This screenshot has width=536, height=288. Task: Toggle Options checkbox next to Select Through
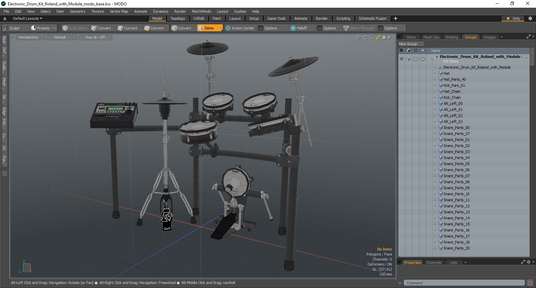(x=381, y=28)
